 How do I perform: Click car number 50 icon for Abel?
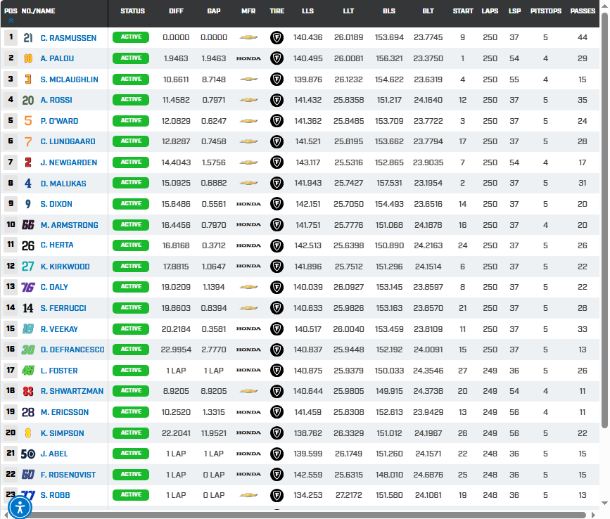[x=28, y=454]
